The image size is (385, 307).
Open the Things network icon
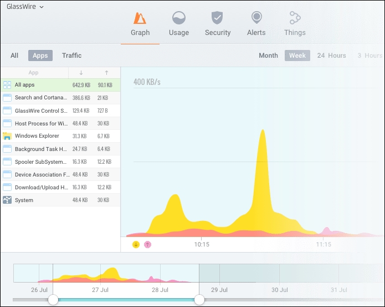[295, 18]
